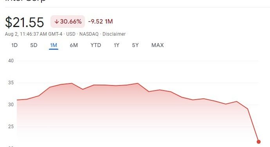Click the 25 y-axis label
Screen dimensions: 270x147
tap(11, 127)
